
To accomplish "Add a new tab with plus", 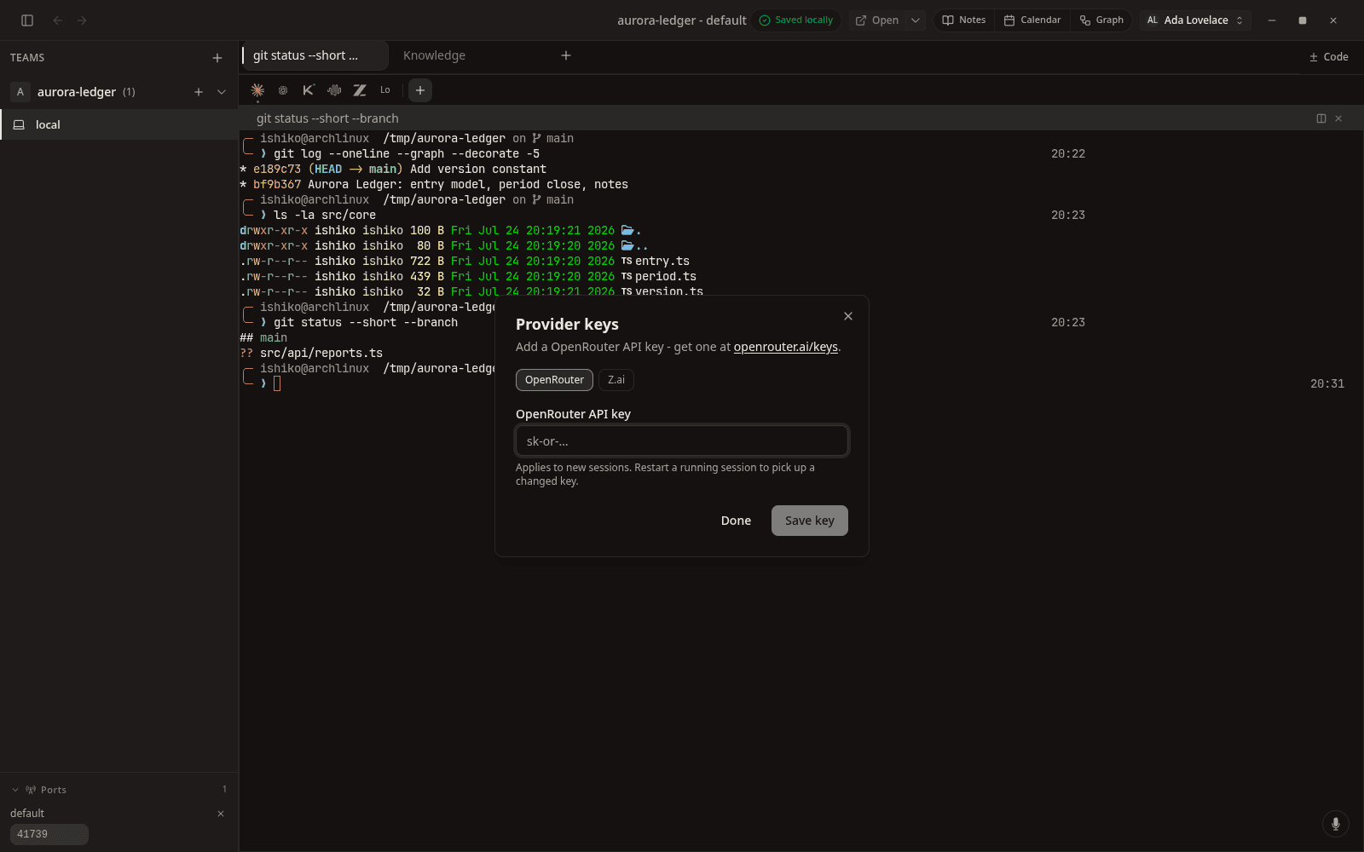I will [566, 55].
